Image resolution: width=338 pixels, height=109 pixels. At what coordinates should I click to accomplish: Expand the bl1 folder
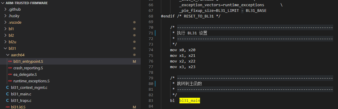click(x=6, y=29)
